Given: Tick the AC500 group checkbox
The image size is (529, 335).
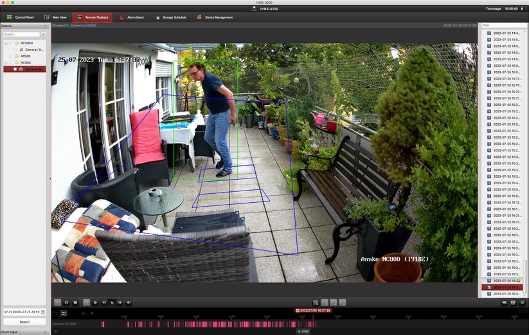Looking at the screenshot, I should coord(10,56).
